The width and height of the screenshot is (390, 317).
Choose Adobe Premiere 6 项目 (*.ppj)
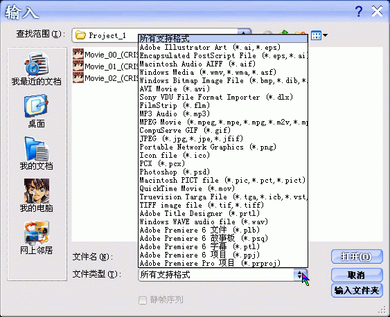(223, 255)
